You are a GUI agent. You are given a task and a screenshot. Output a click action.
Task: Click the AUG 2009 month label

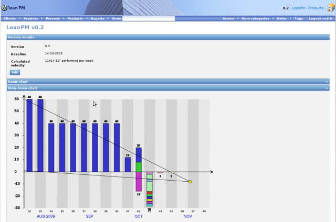(46, 216)
